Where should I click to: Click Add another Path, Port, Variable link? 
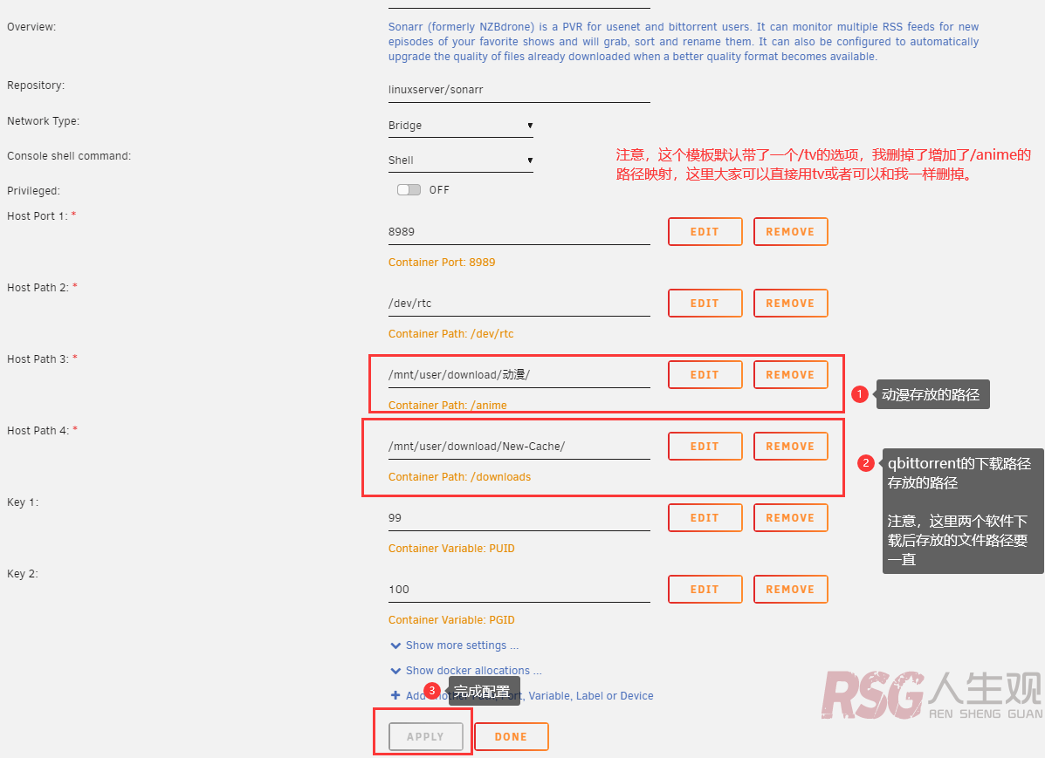(530, 696)
